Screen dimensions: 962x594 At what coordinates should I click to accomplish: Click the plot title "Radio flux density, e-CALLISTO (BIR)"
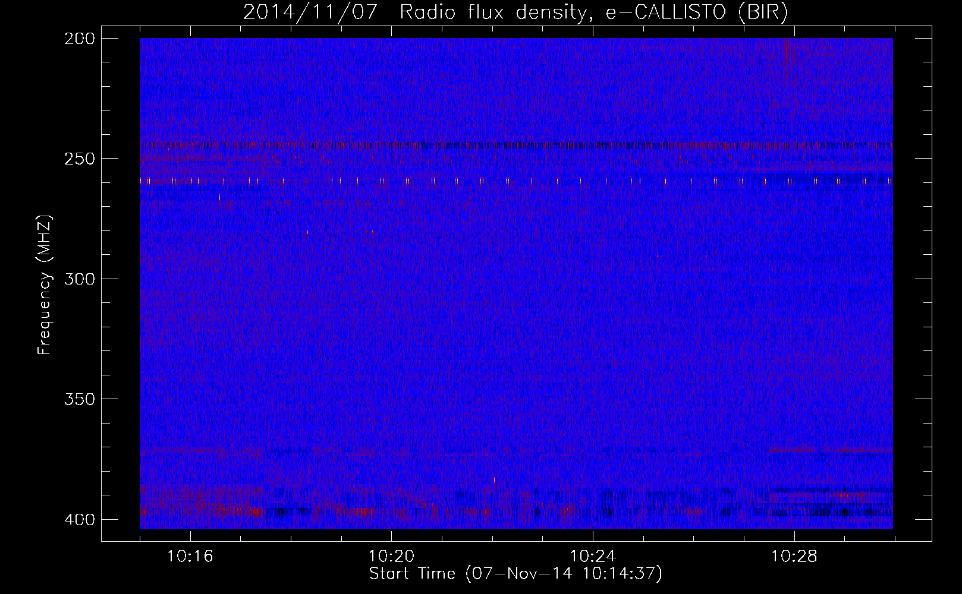[593, 12]
